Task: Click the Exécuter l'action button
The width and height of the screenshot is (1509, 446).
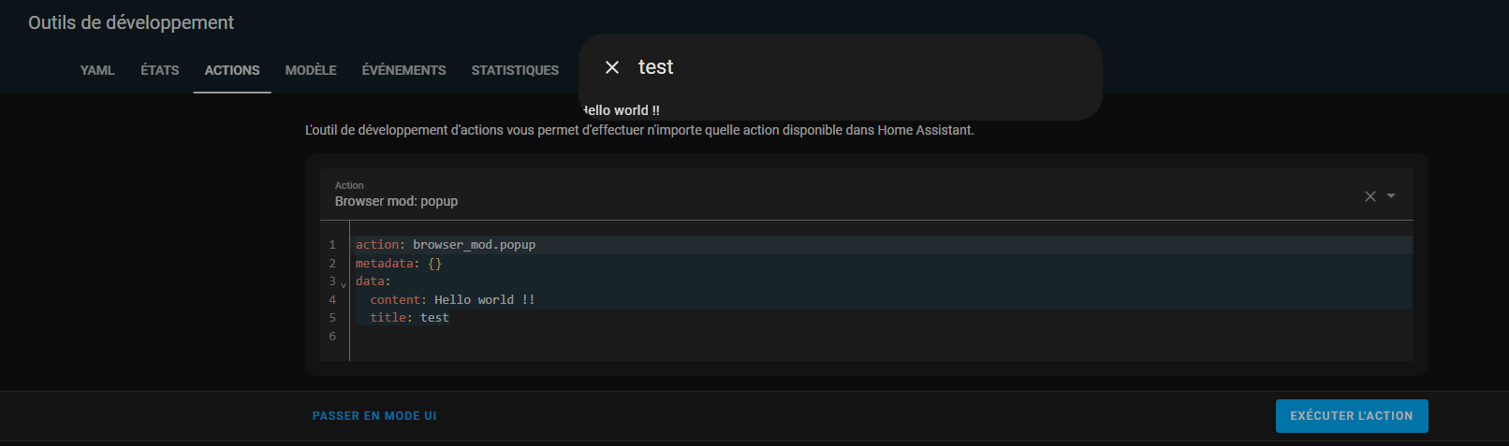Action: 1351,416
